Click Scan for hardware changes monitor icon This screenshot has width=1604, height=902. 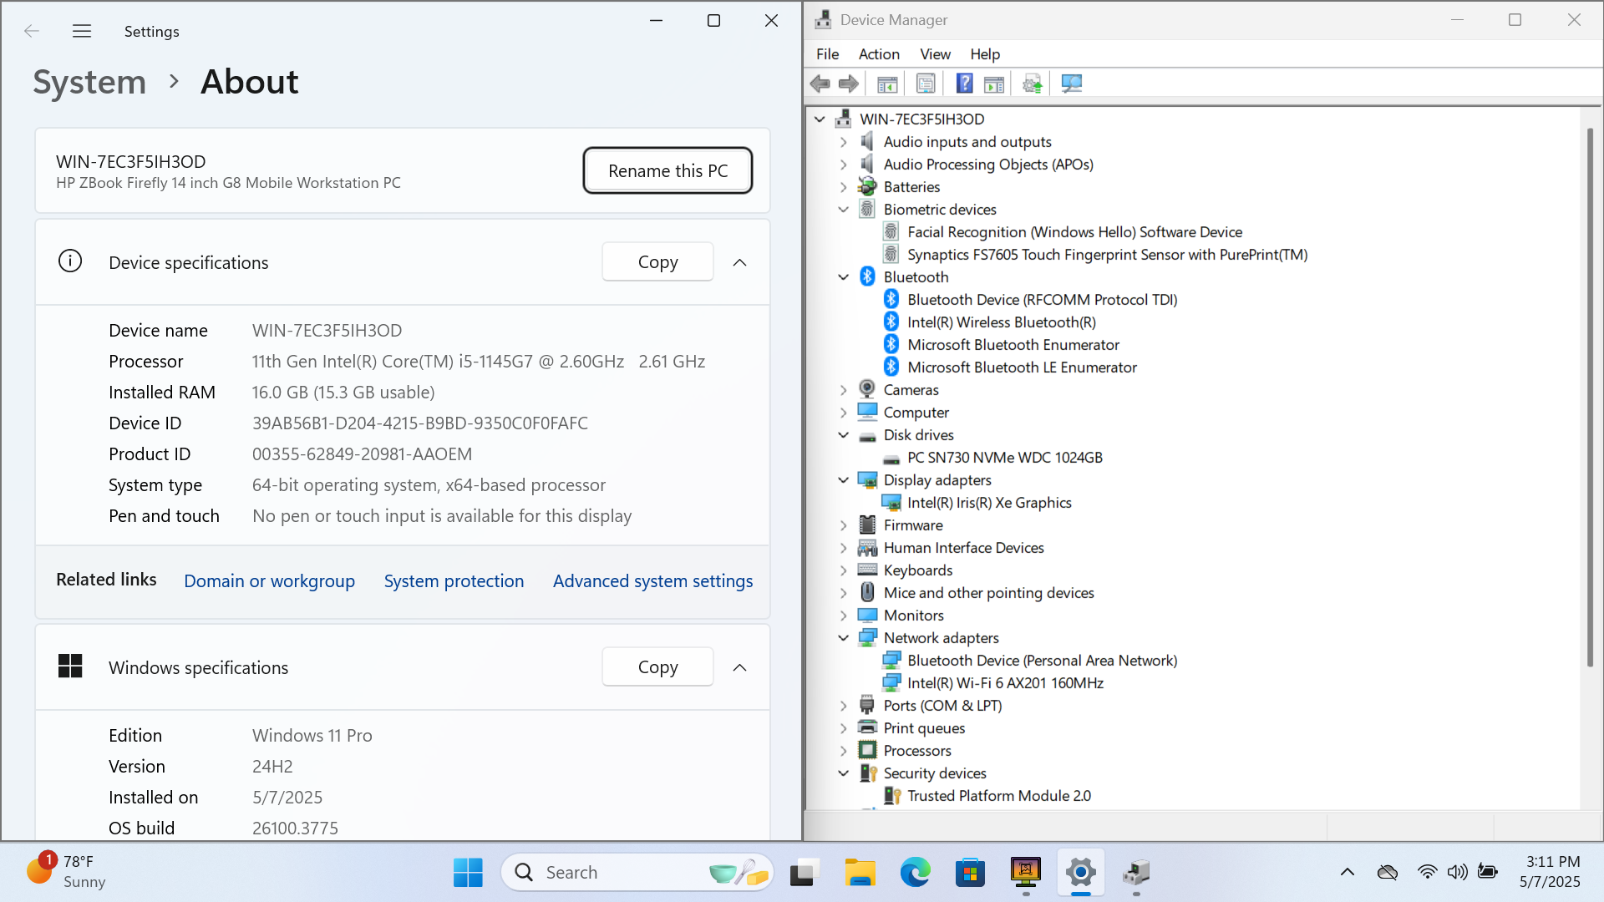(x=1072, y=84)
